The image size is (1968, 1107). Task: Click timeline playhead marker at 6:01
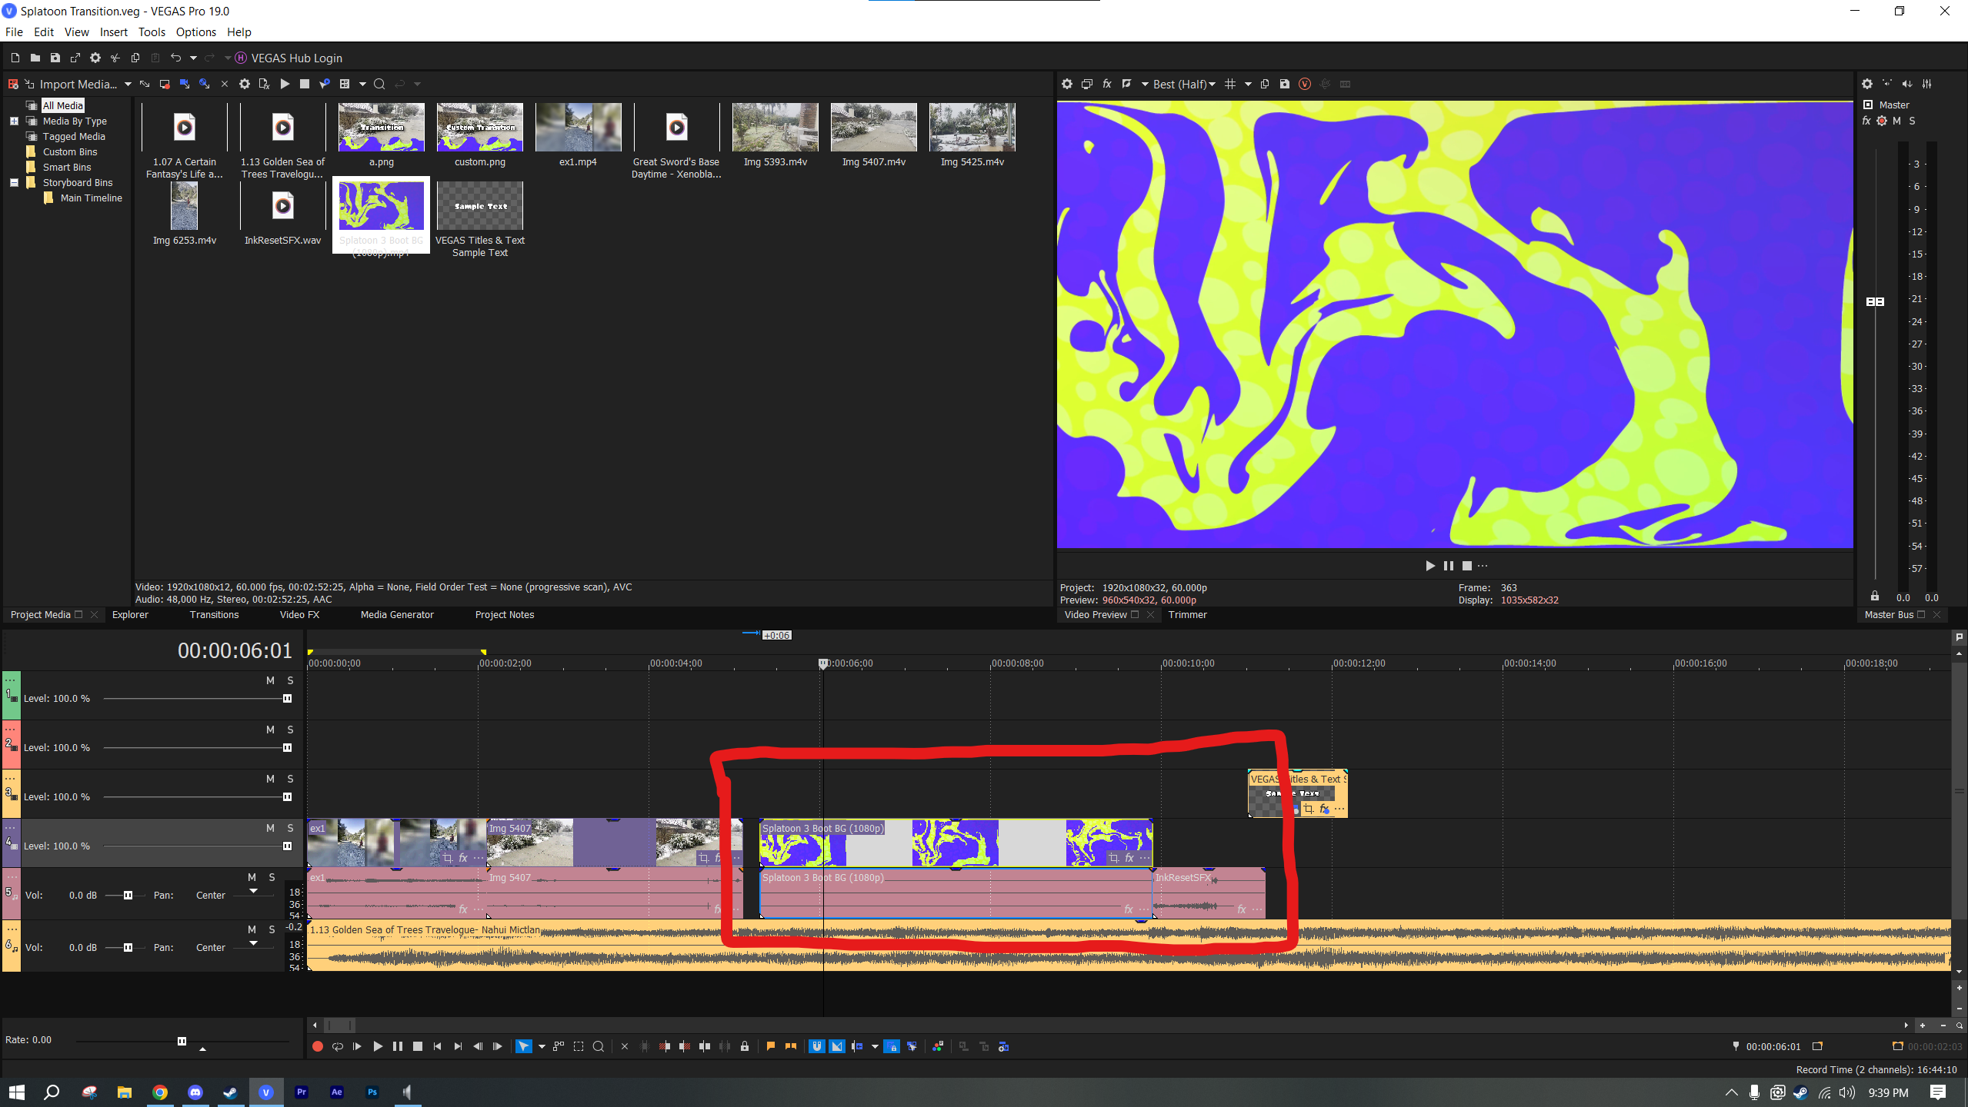tap(823, 660)
